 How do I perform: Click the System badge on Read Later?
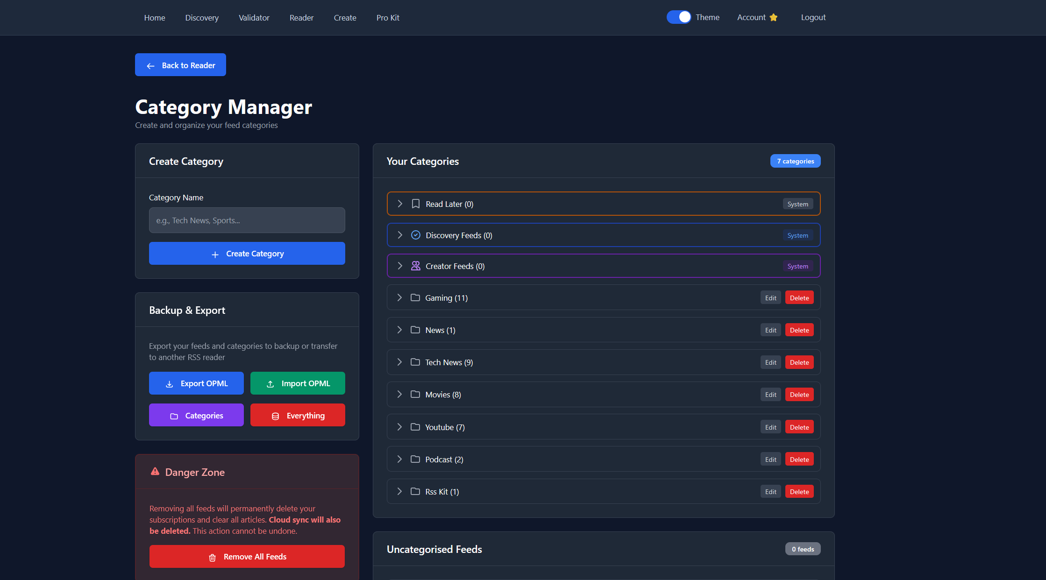click(798, 204)
